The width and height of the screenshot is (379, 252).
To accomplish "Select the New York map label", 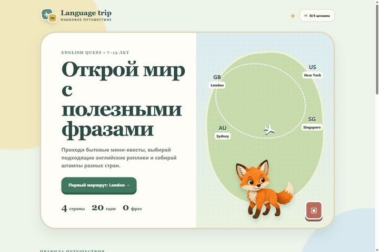I will tap(313, 75).
